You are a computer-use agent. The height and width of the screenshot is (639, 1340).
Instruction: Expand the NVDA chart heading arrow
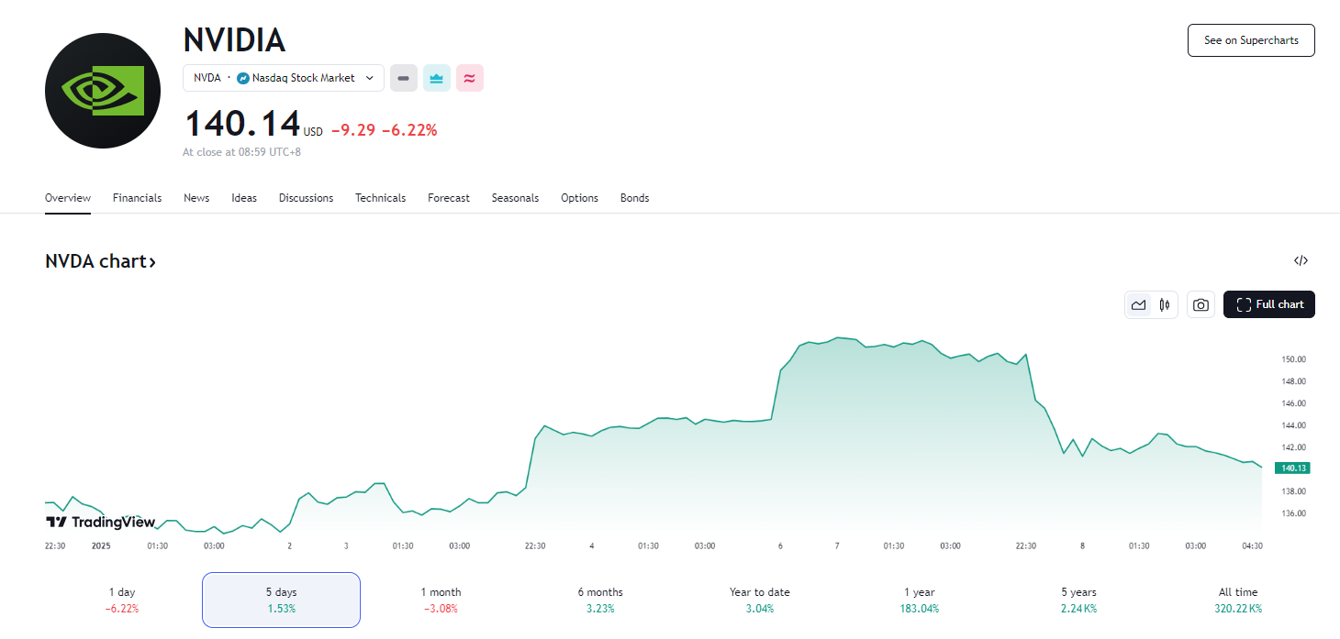[x=152, y=262]
